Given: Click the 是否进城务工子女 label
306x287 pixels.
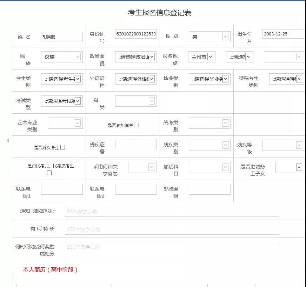Looking at the screenshot, I should point(253,170).
